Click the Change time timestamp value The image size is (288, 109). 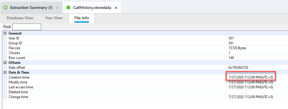(251, 97)
